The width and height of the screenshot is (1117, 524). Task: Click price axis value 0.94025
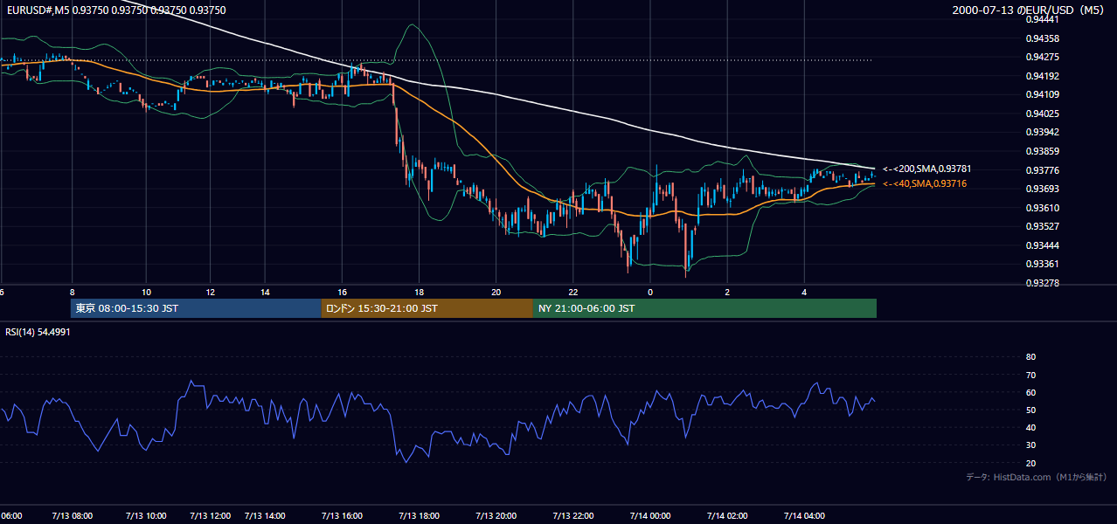pos(1043,114)
